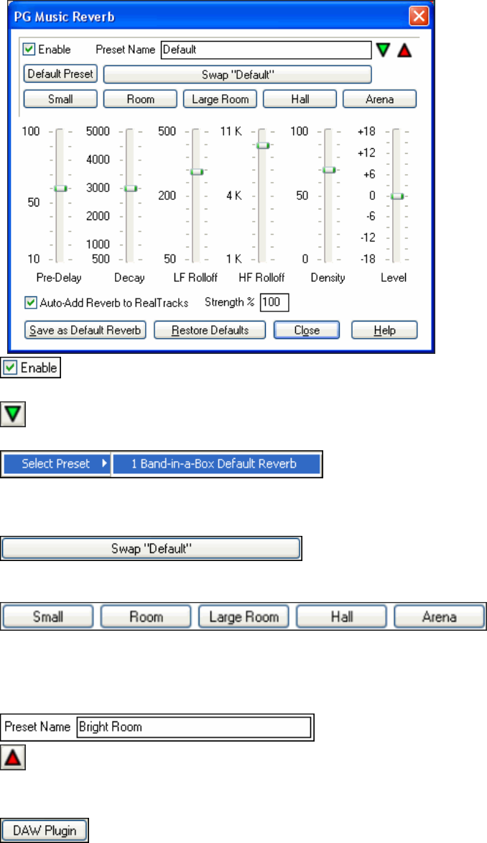Click the -18 mark on Level scale

click(367, 259)
